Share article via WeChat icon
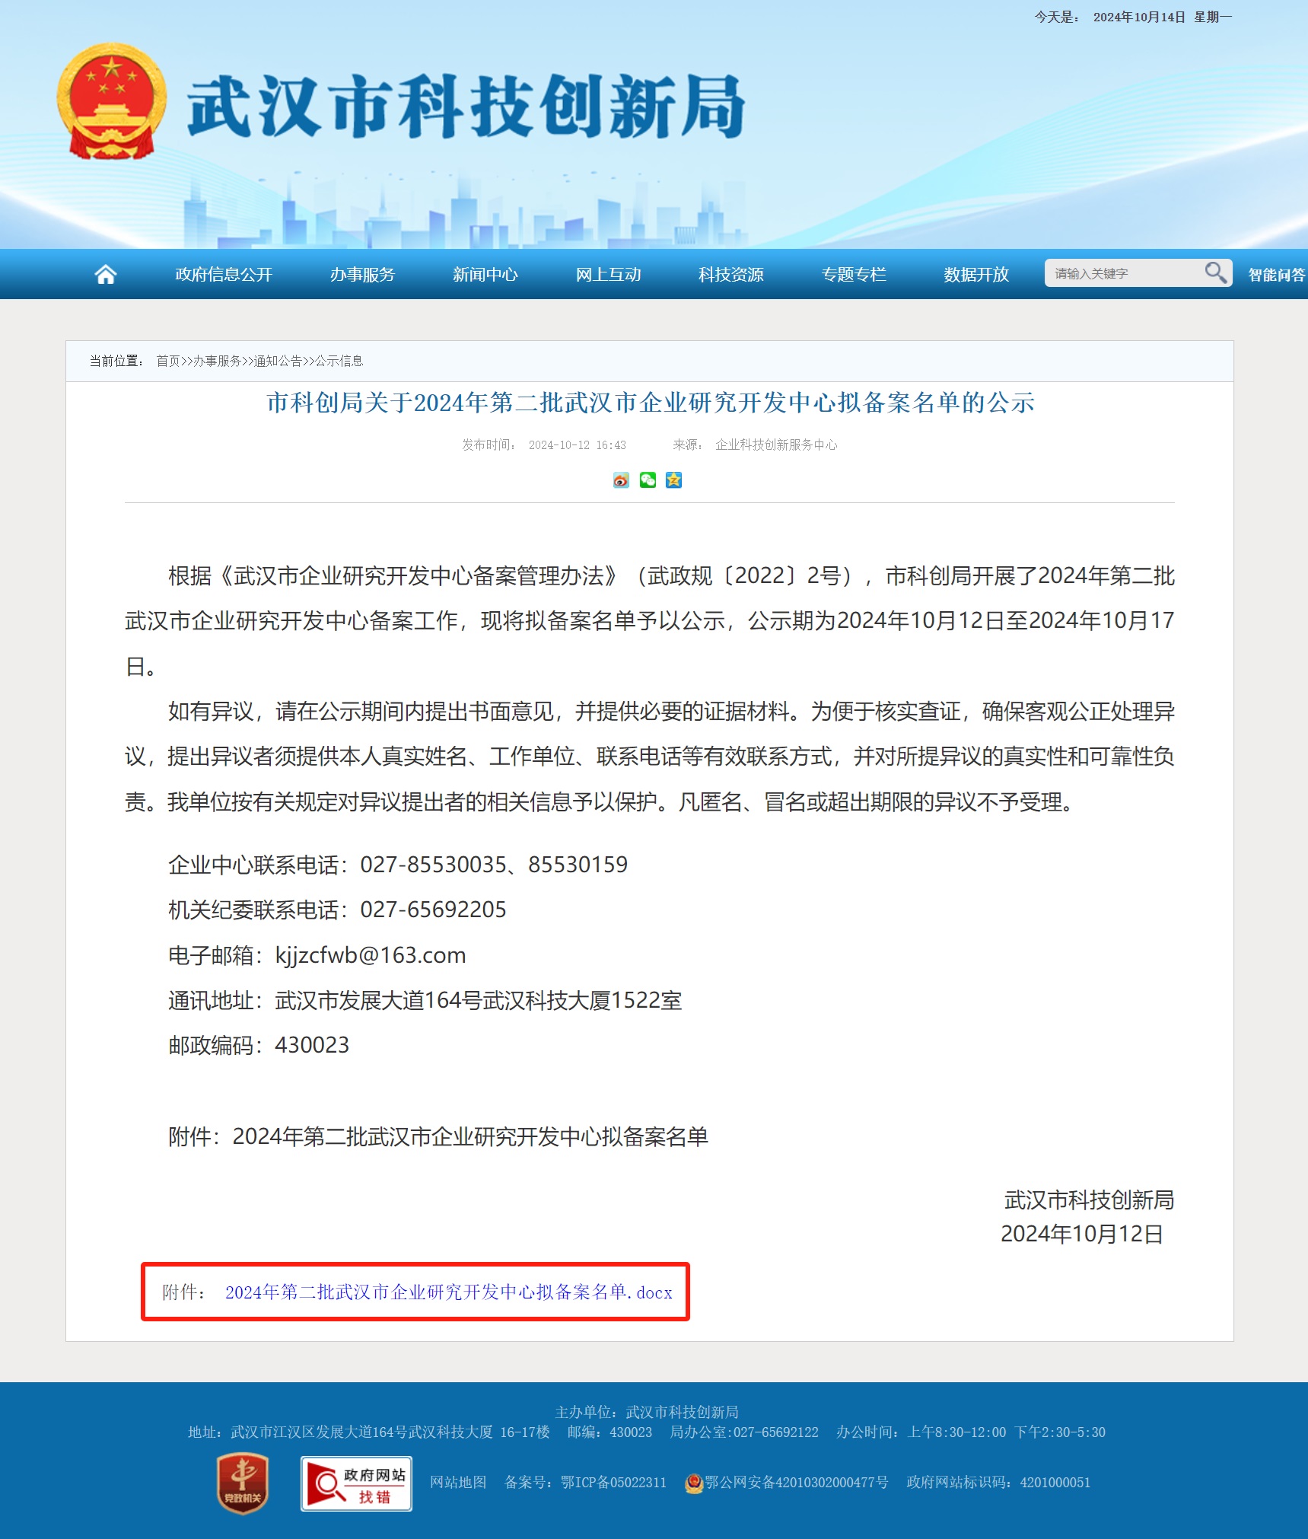The image size is (1308, 1539). point(648,480)
